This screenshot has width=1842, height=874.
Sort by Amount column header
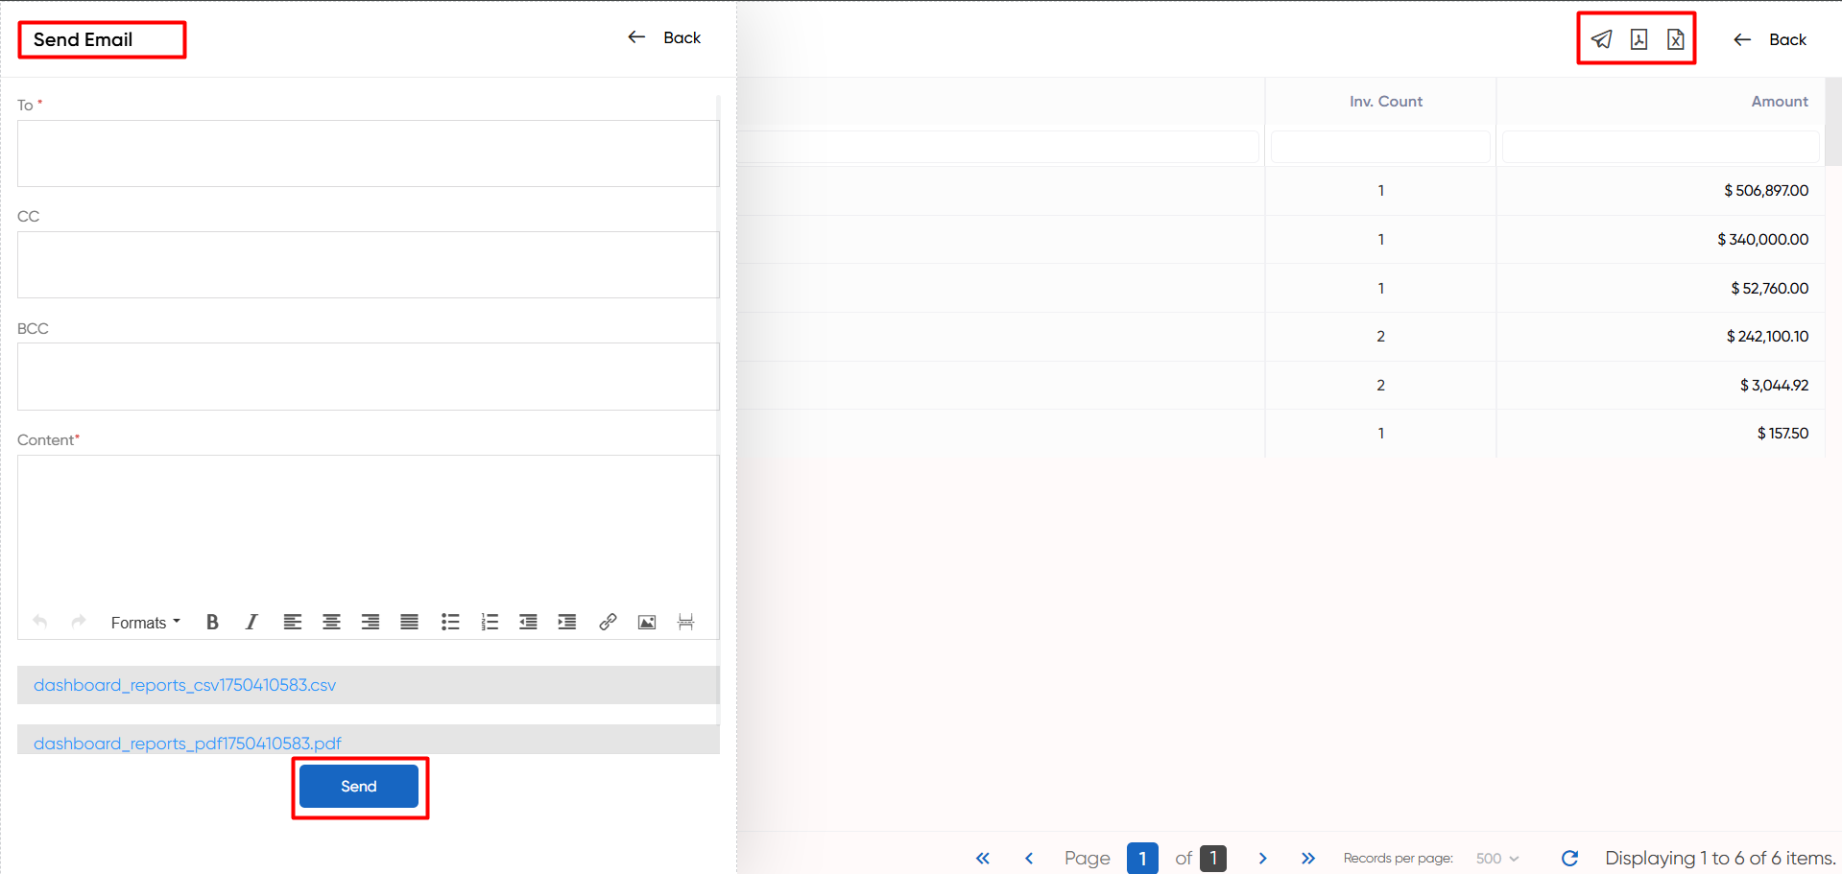click(x=1780, y=102)
